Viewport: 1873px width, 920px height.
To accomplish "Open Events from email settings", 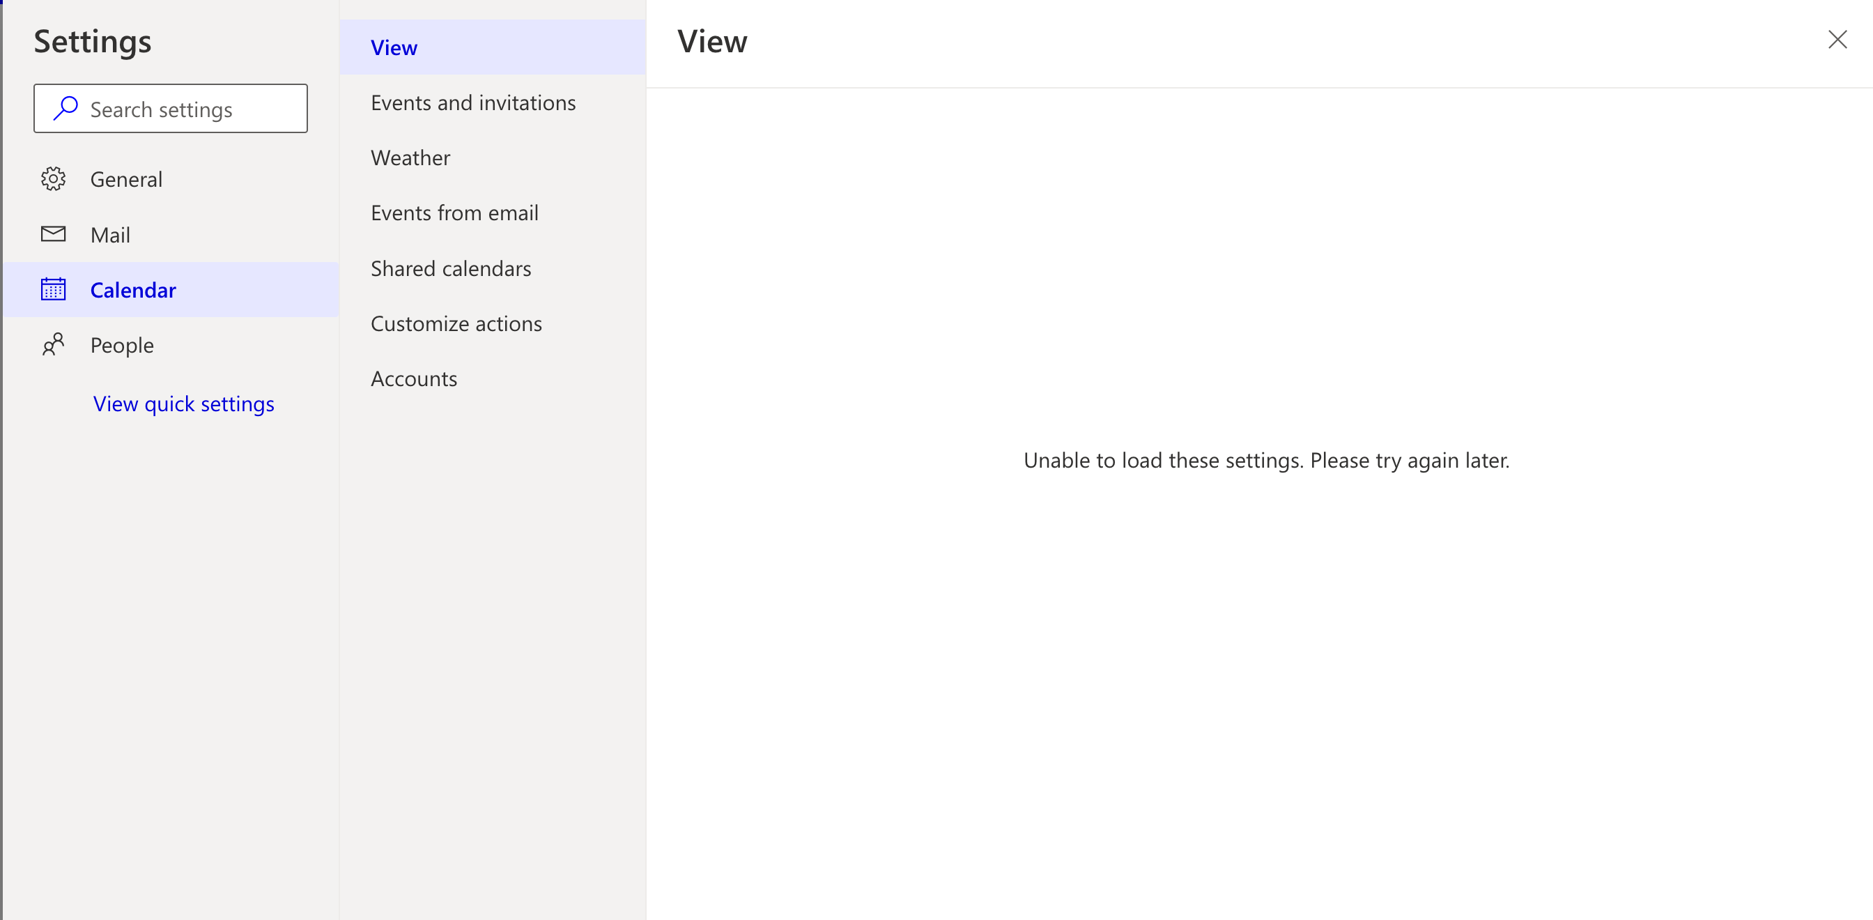I will pyautogui.click(x=454, y=213).
